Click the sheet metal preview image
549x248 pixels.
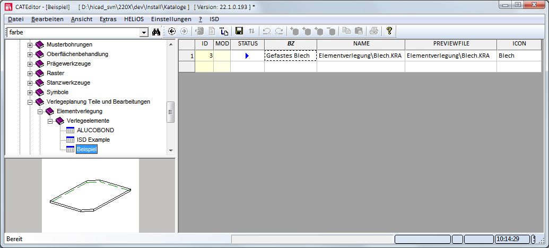(x=90, y=195)
